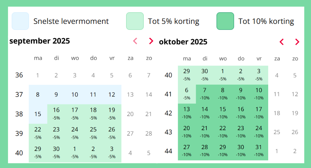Click next month arrow in oktober calendar

[x=297, y=42]
